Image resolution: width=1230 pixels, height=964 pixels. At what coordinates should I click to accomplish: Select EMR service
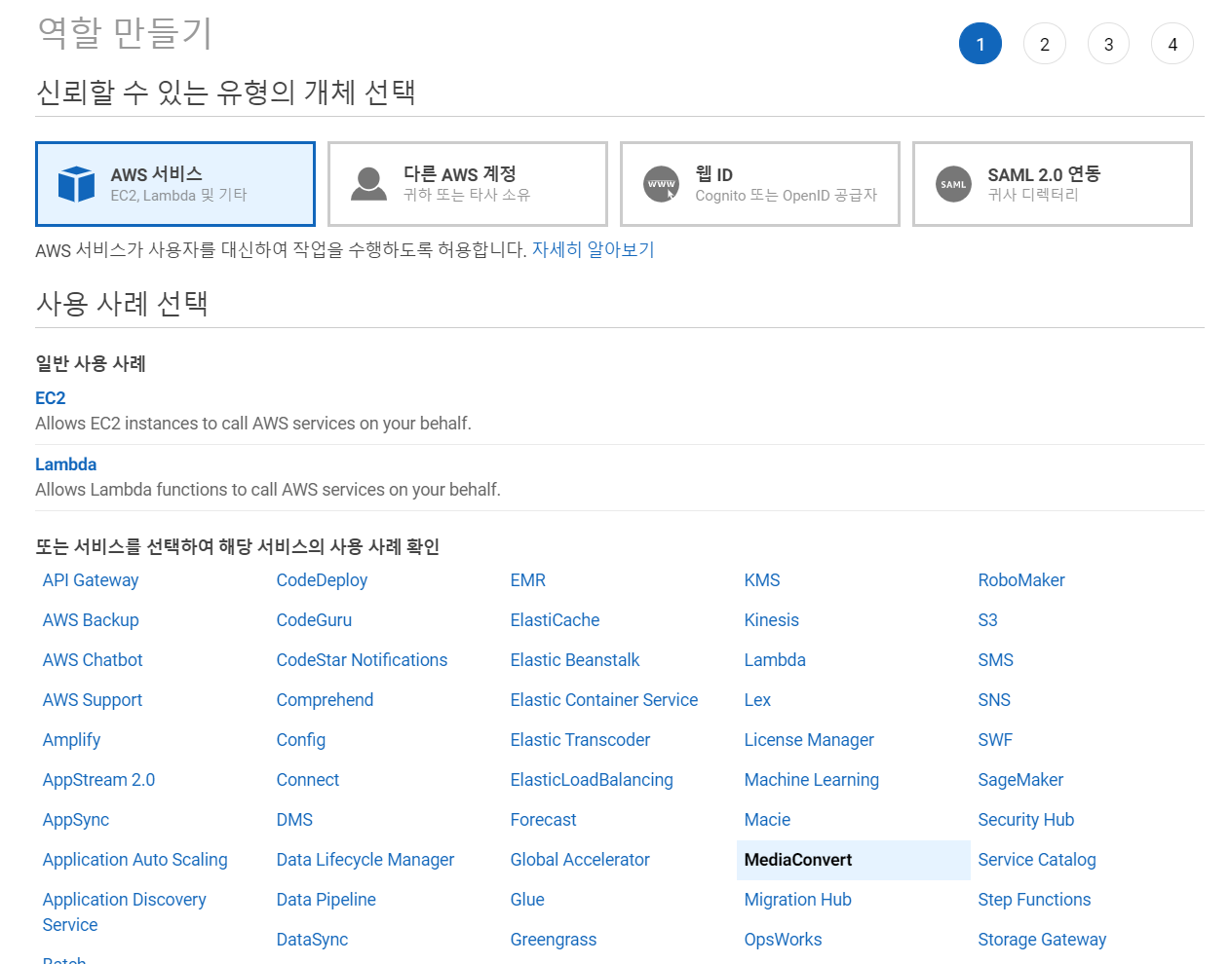(527, 580)
